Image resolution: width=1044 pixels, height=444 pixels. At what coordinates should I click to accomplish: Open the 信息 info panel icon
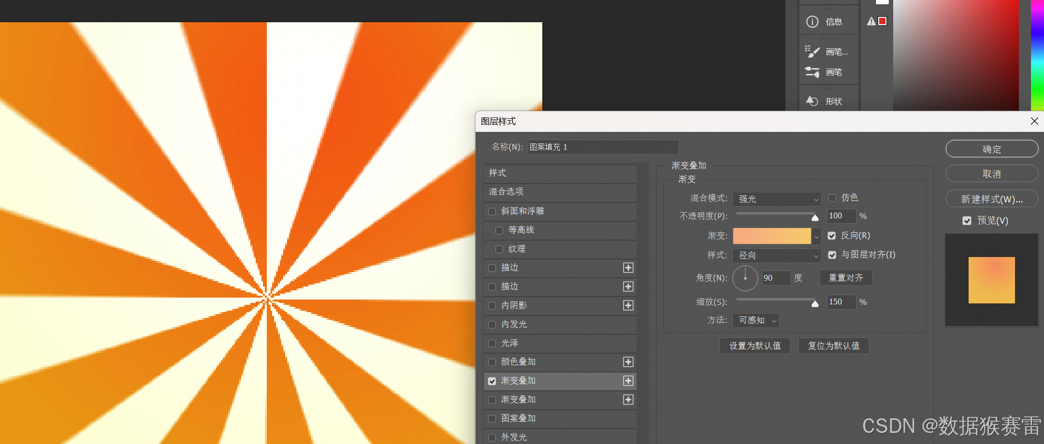[812, 22]
